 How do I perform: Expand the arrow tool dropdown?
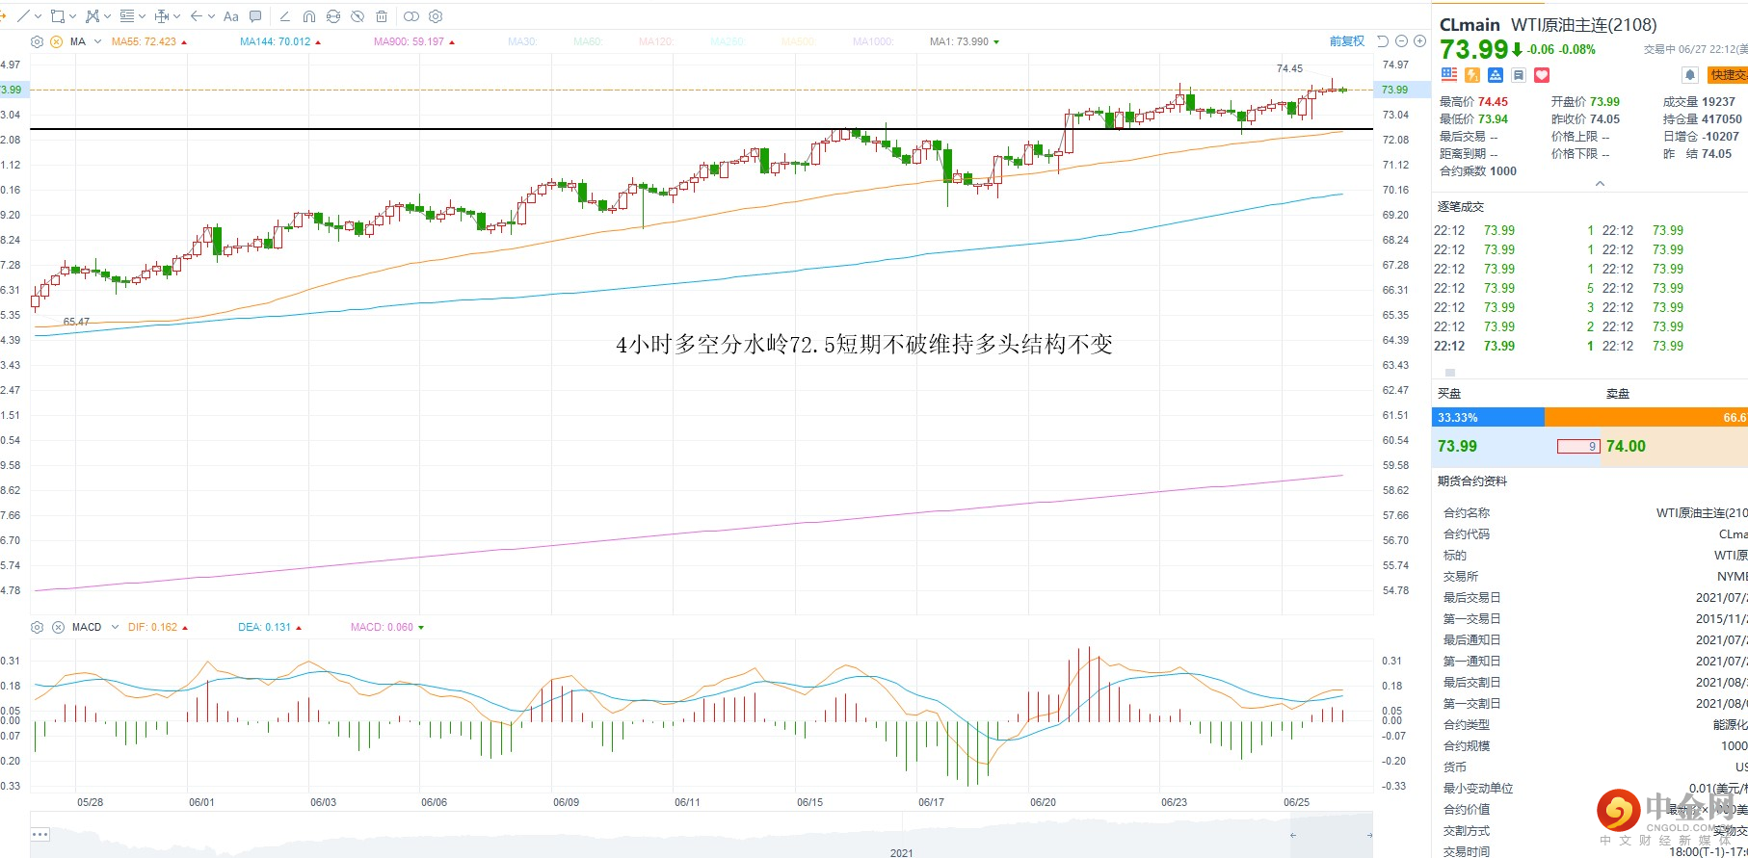pyautogui.click(x=211, y=16)
